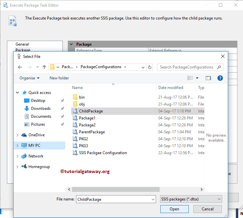Collapse the Package section in Task Editor
This screenshot has width=243, height=218.
click(71, 44)
